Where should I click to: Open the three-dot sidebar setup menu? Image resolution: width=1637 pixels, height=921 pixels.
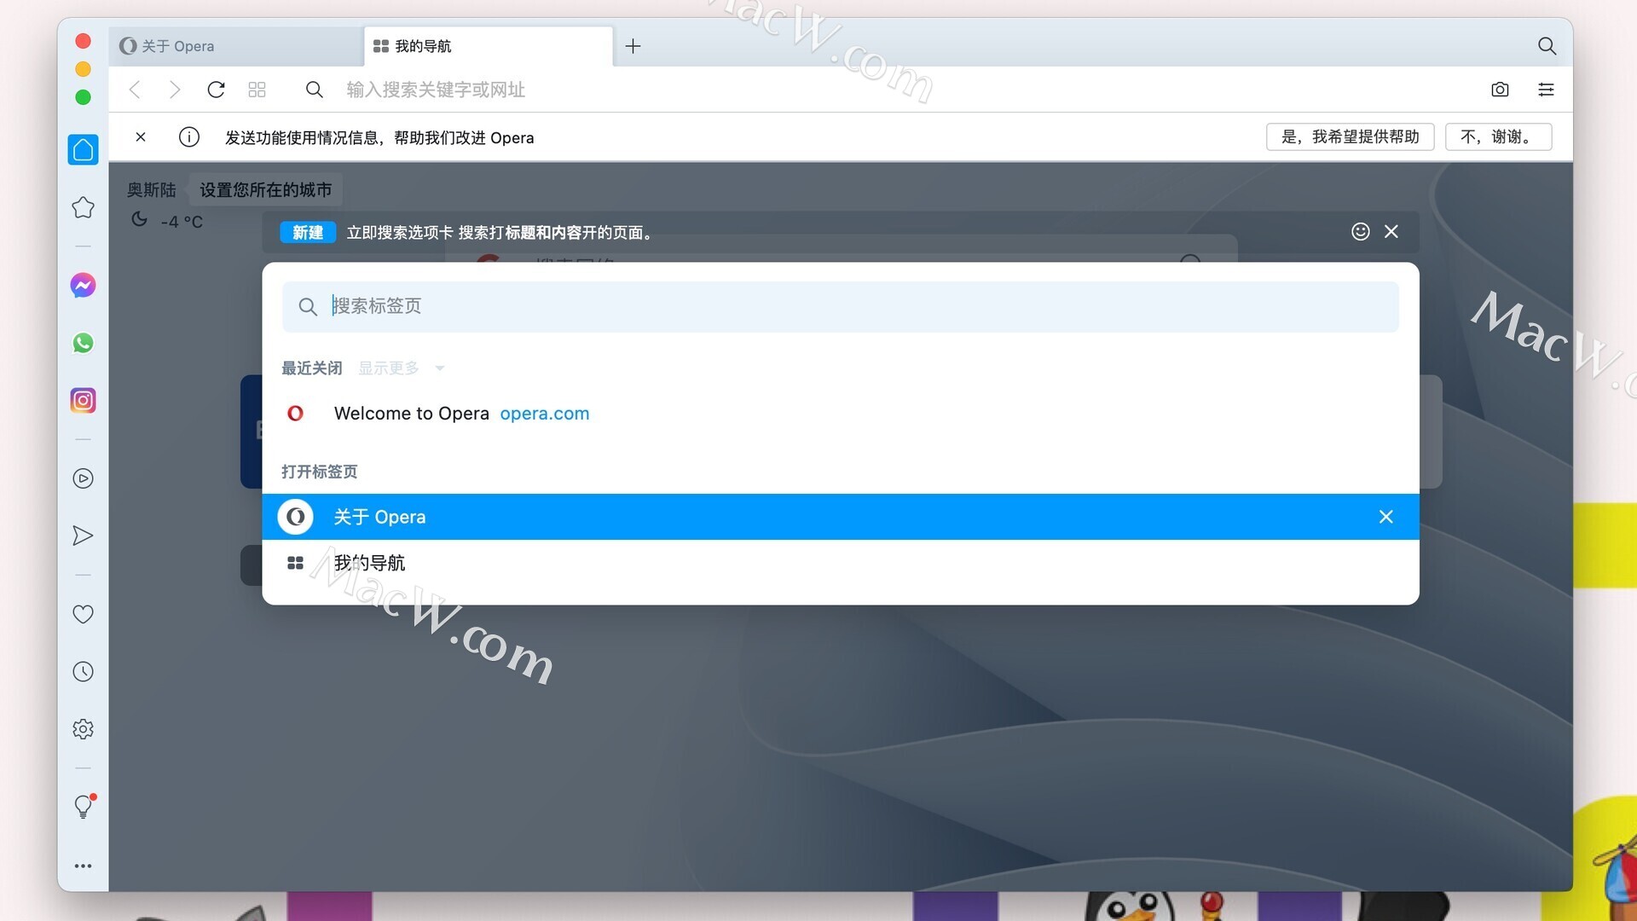(x=83, y=866)
